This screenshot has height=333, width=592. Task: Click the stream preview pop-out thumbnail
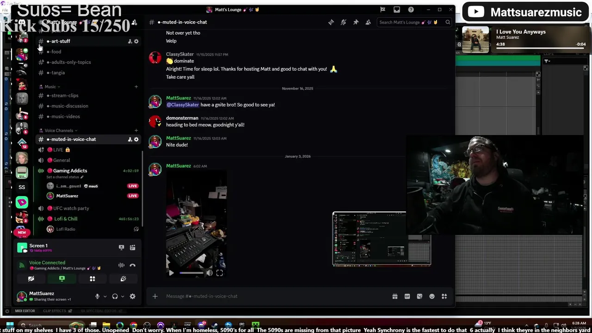tap(382, 239)
